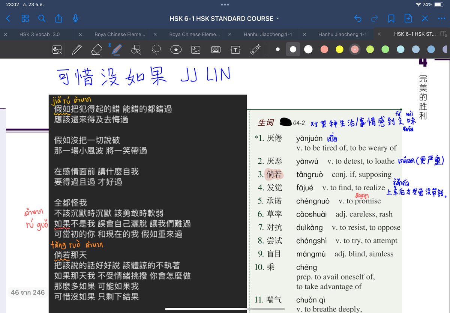Select the Shapes tool

(136, 50)
